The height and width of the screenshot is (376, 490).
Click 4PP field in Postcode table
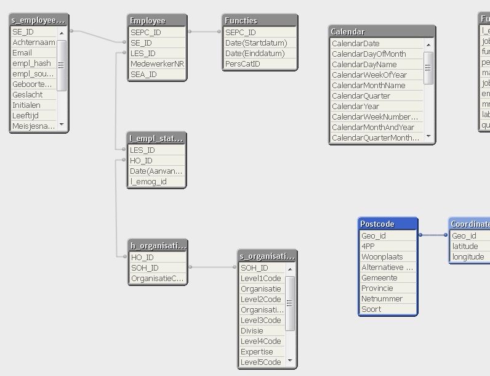tap(387, 247)
